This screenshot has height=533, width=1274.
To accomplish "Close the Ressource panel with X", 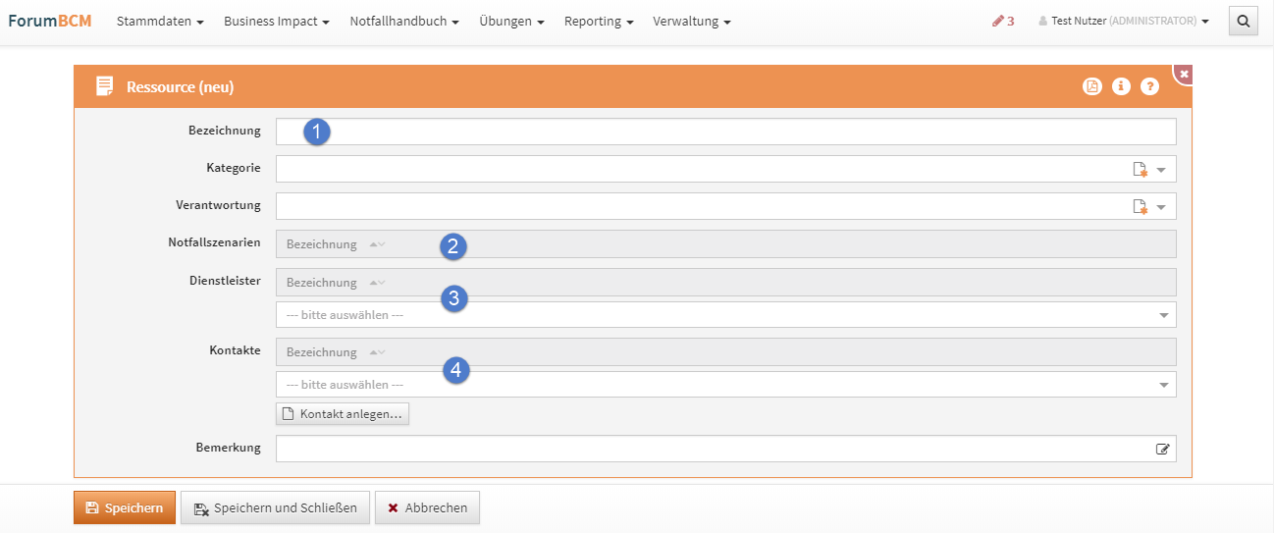I will click(x=1184, y=75).
